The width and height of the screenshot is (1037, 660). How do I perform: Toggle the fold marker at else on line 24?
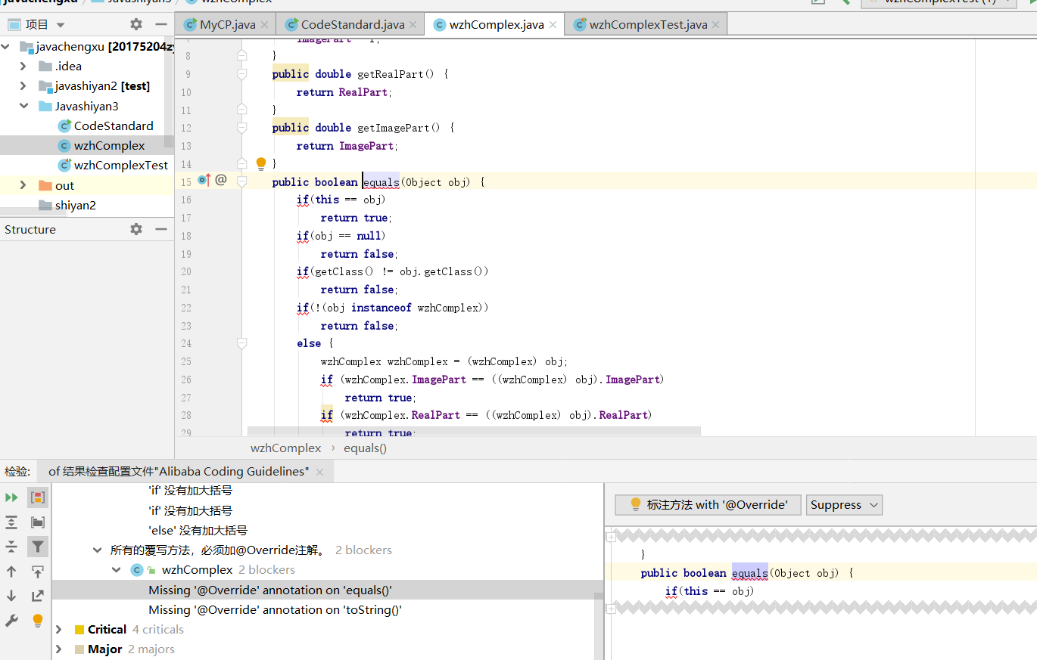[x=241, y=343]
